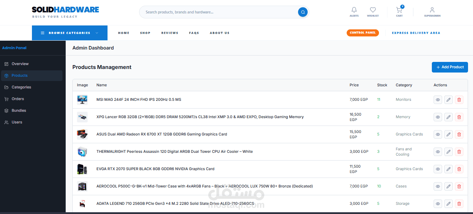
Task: Edit the XPG Lancer RGB memory product
Action: (x=449, y=117)
